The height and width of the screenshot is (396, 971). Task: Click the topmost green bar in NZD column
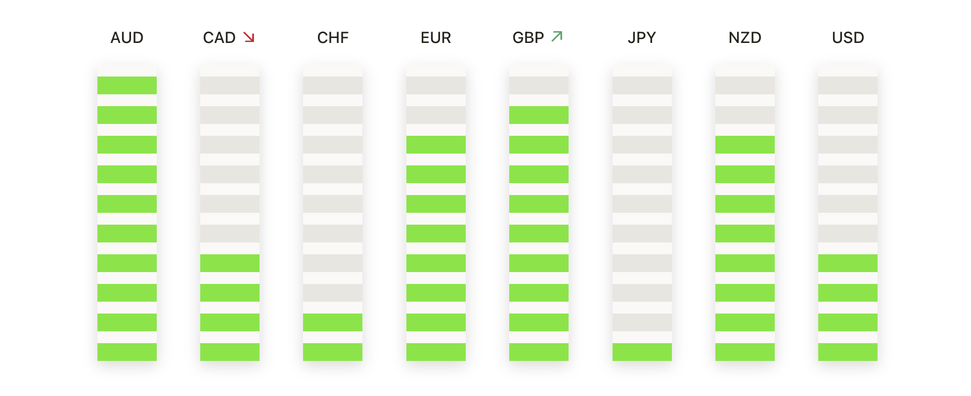745,145
